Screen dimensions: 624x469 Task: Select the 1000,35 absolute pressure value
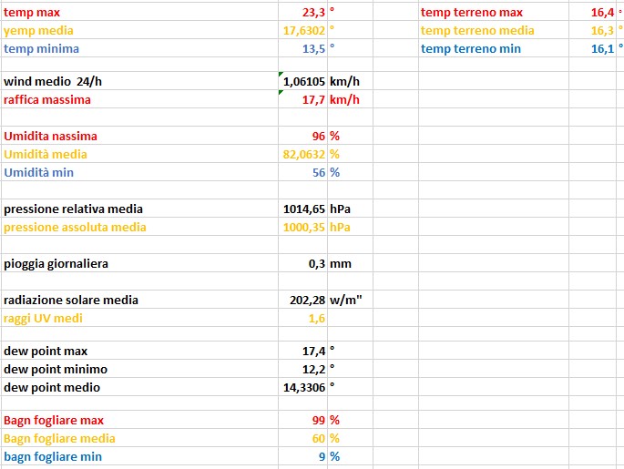click(304, 227)
